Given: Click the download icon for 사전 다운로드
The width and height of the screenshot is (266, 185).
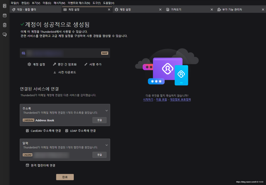Looking at the screenshot, I should [x=55, y=72].
